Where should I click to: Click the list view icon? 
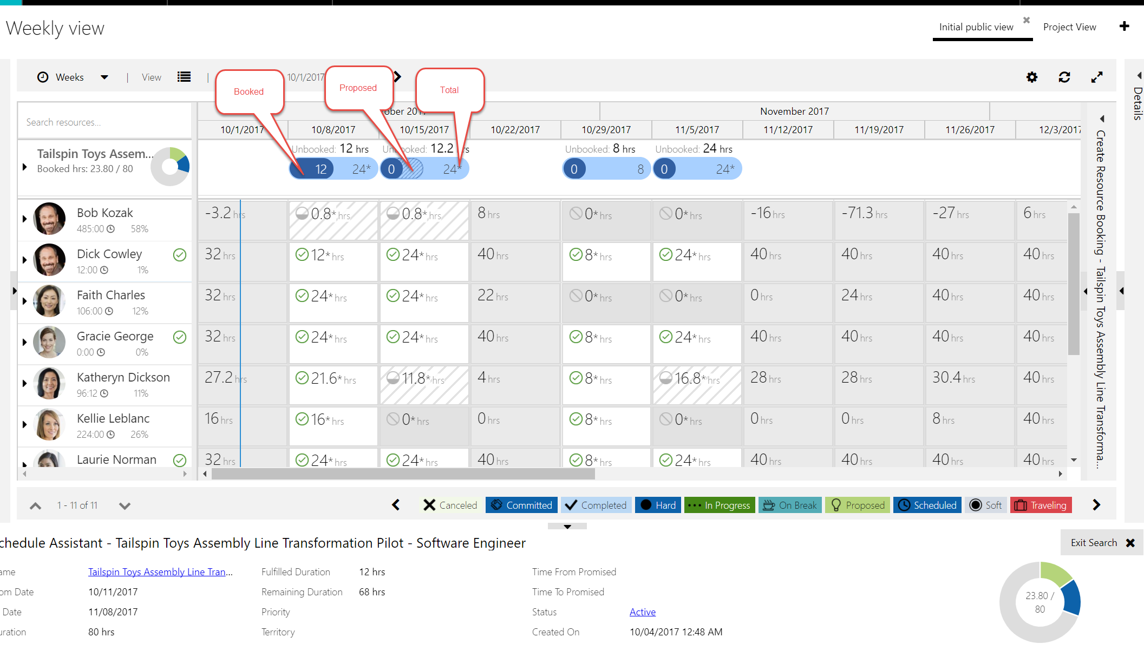click(x=184, y=77)
